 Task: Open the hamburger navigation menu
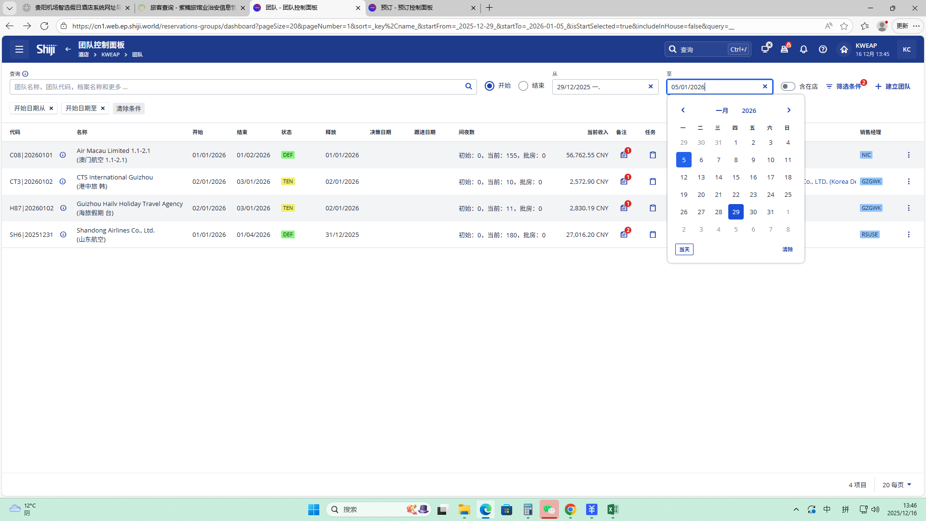coord(19,49)
